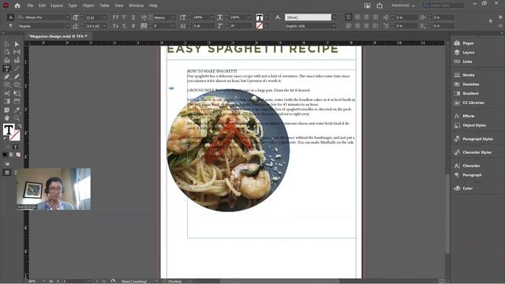Open the font style dropdown Regular

67,26
